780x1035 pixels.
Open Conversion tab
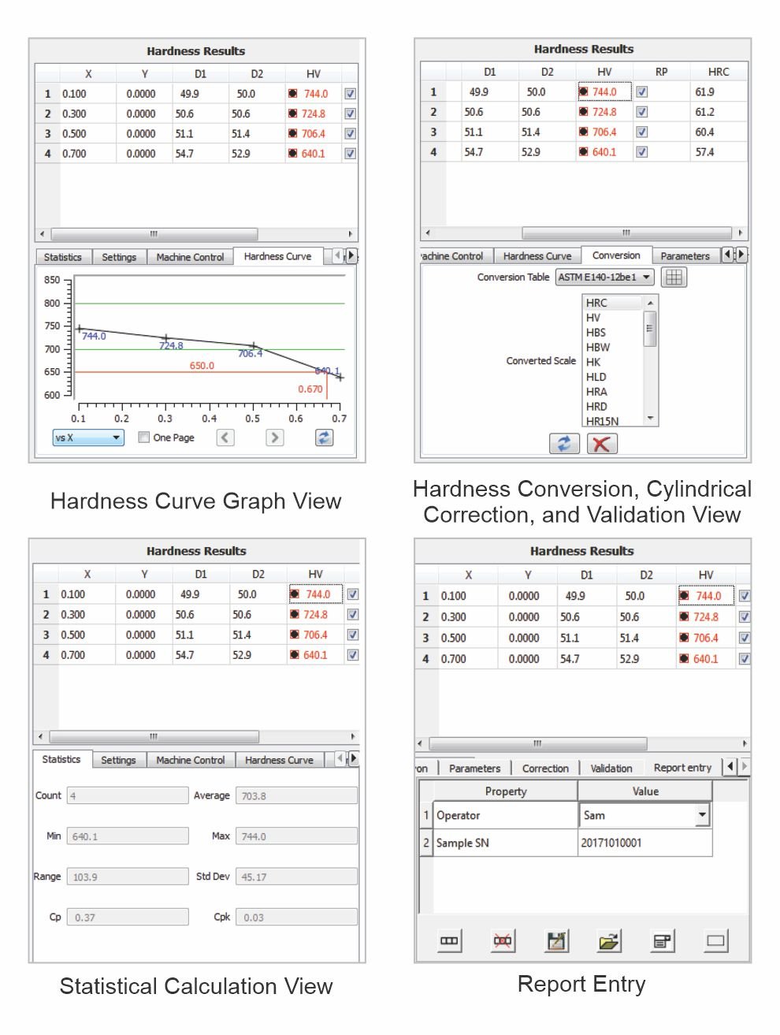click(616, 255)
